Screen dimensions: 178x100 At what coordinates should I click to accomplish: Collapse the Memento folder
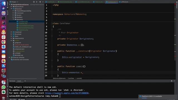13,19
